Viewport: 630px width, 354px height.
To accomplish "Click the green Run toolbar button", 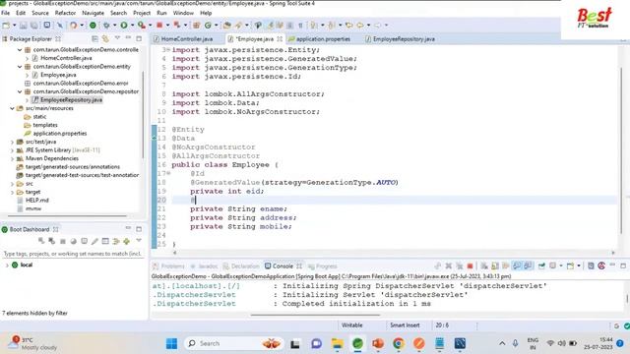I will click(x=124, y=26).
